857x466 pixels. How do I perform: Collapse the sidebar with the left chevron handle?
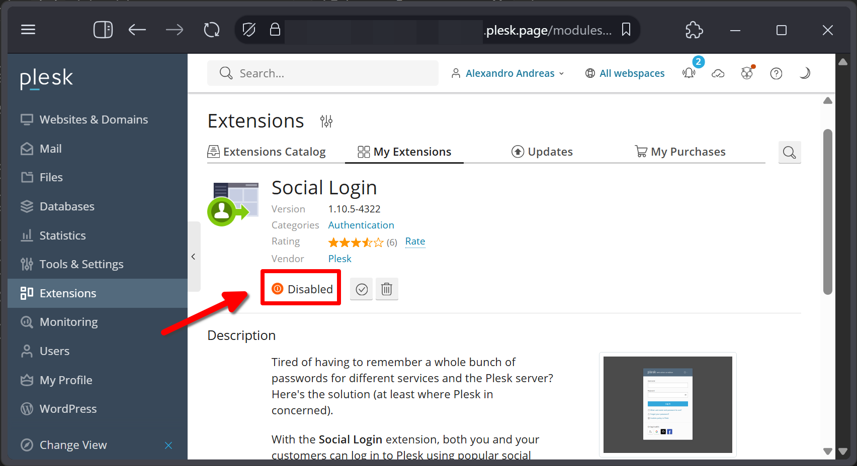pyautogui.click(x=194, y=257)
